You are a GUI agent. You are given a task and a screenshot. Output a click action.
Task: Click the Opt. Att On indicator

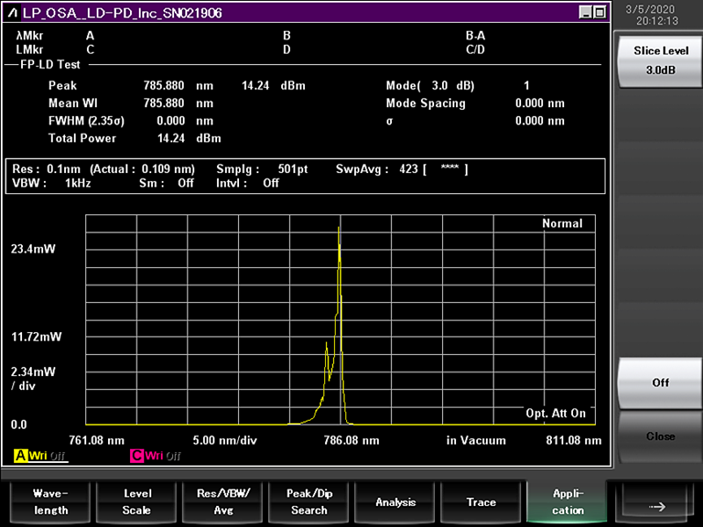click(555, 413)
